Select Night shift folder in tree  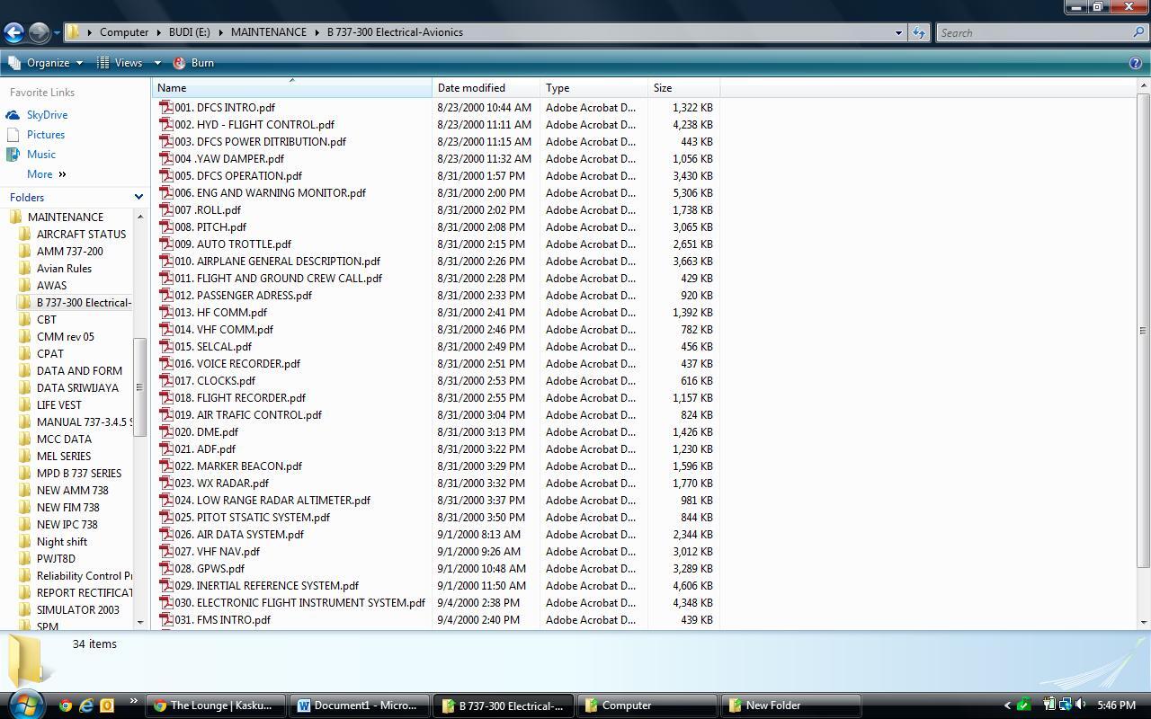coord(62,542)
